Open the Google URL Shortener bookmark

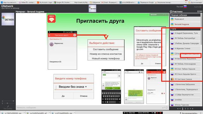click(x=62, y=2)
